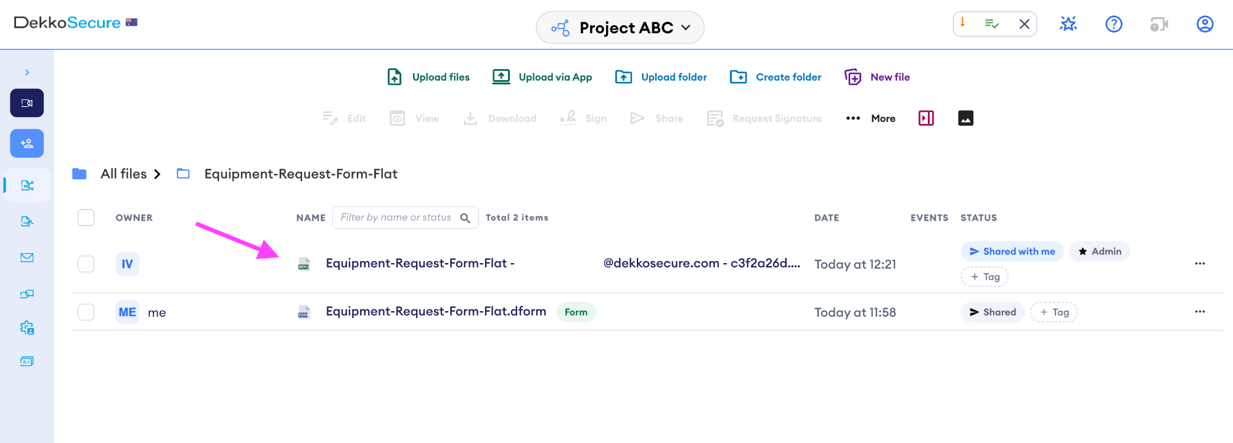Click the STATUS column header
This screenshot has width=1233, height=443.
978,217
